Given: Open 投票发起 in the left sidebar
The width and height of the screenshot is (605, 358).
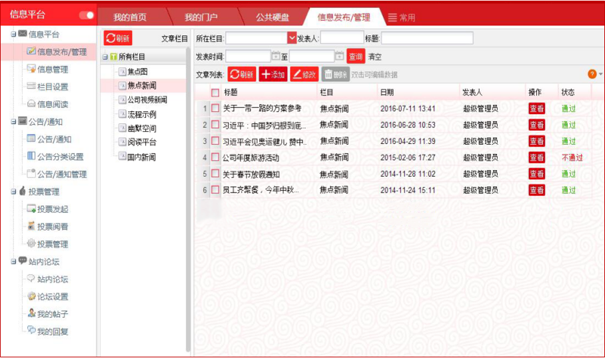Looking at the screenshot, I should pyautogui.click(x=52, y=209).
